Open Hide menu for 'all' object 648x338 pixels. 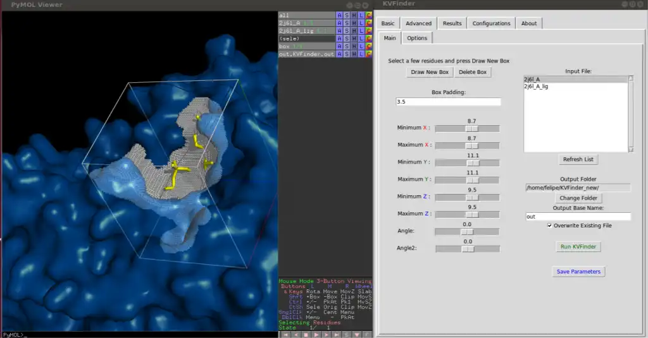354,15
